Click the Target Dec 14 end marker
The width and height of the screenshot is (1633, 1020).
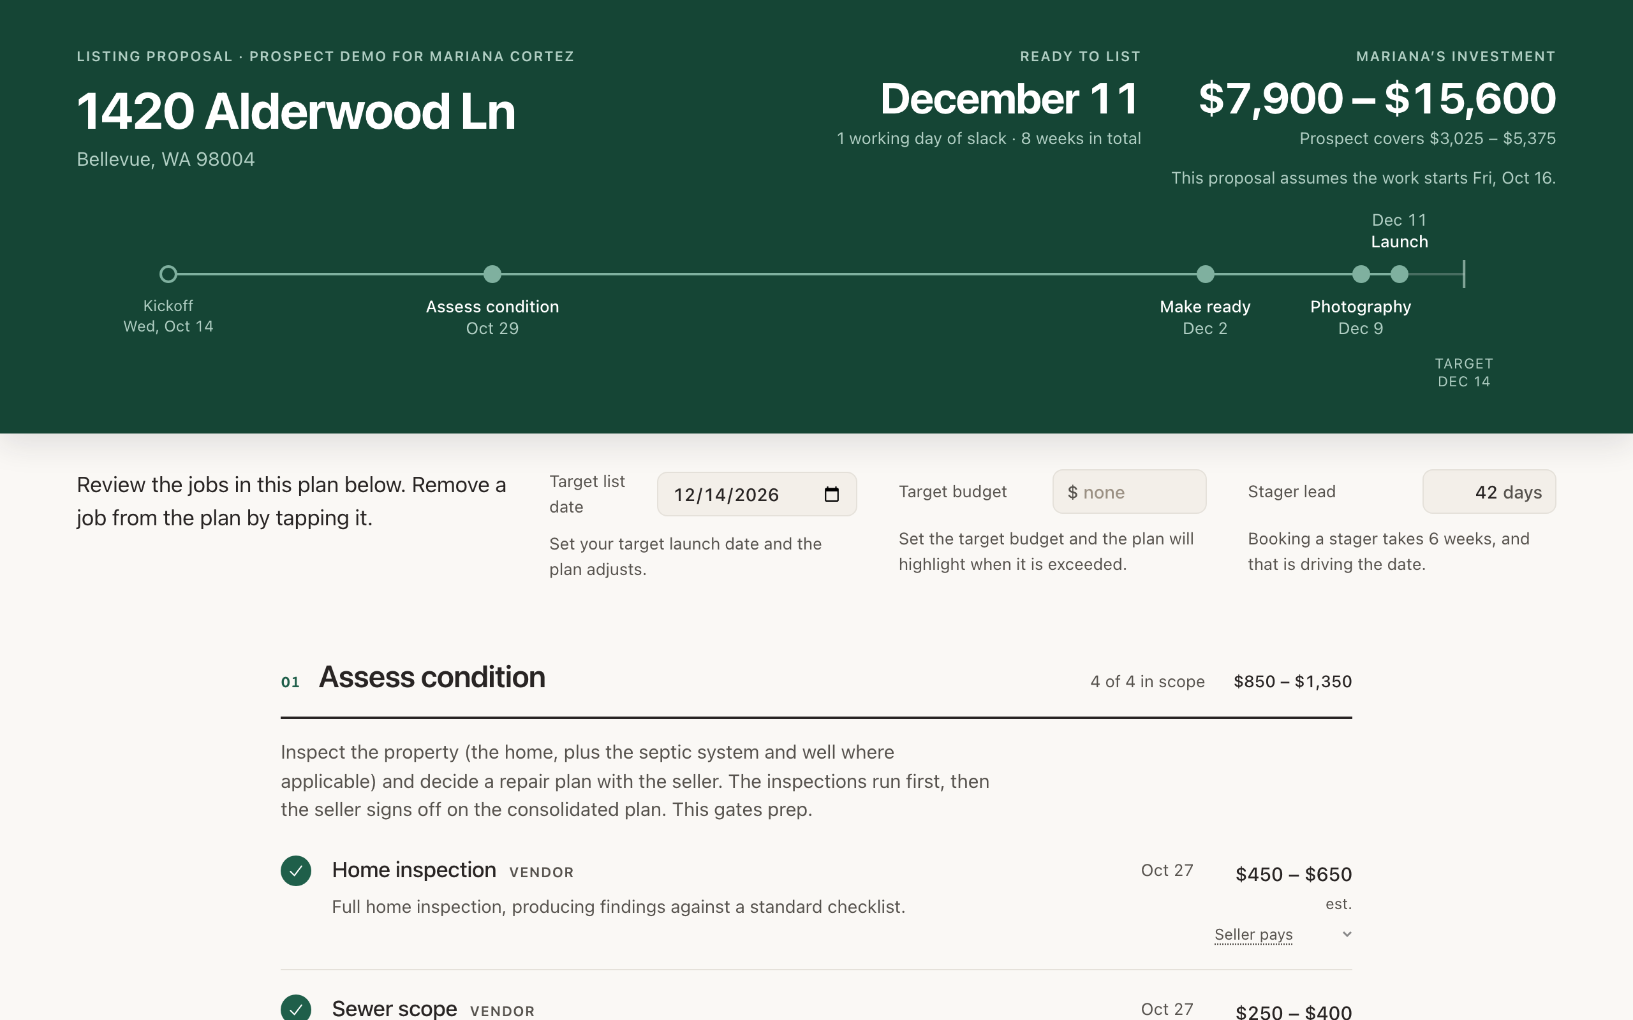pyautogui.click(x=1463, y=274)
